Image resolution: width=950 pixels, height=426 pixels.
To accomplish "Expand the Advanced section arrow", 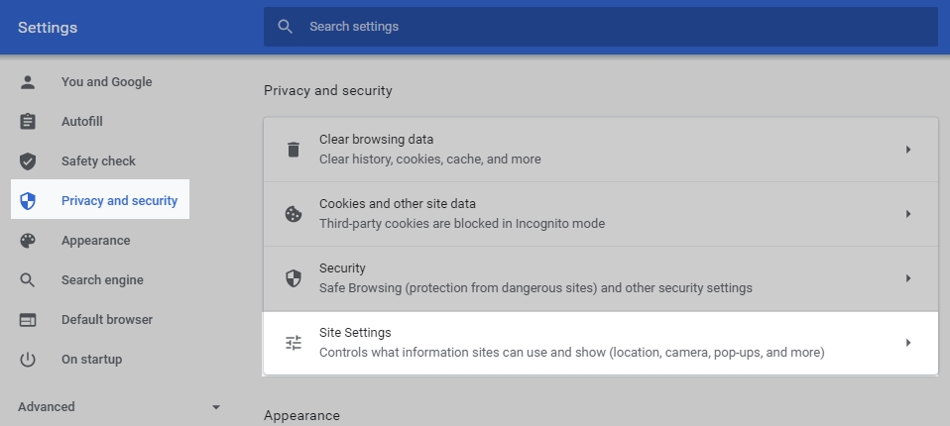I will [x=216, y=407].
